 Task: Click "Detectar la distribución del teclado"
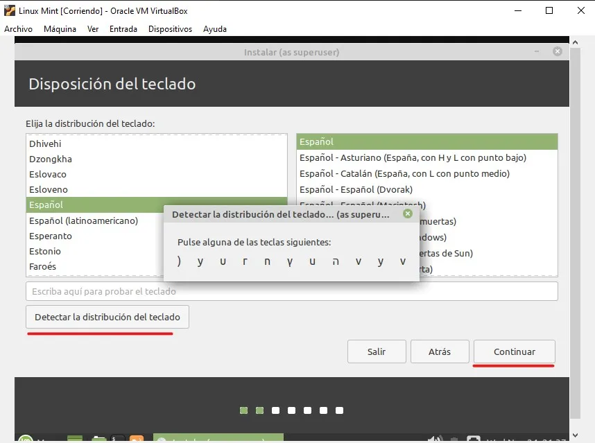[106, 317]
